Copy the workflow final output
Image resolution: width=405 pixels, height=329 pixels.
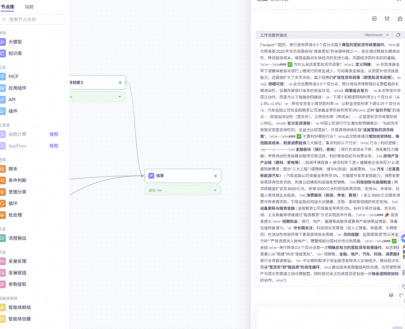pyautogui.click(x=398, y=35)
